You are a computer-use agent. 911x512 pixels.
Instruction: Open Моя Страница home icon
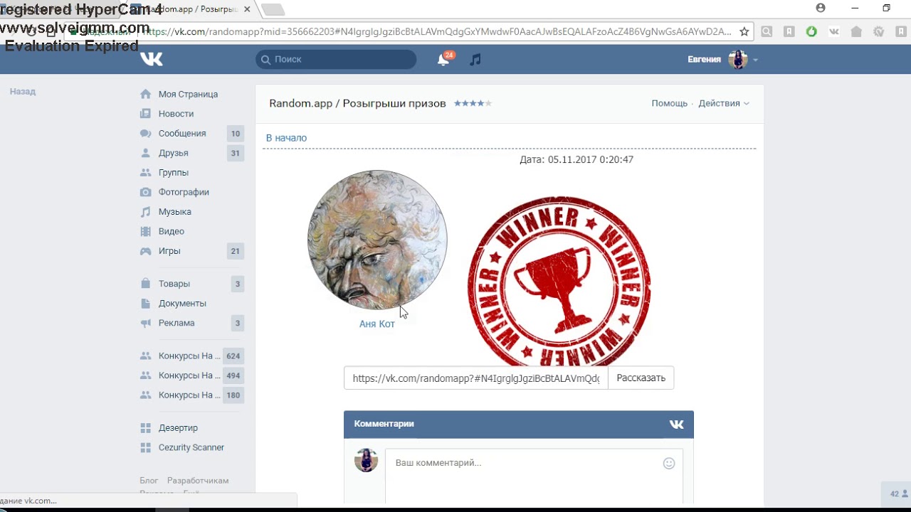click(x=146, y=94)
